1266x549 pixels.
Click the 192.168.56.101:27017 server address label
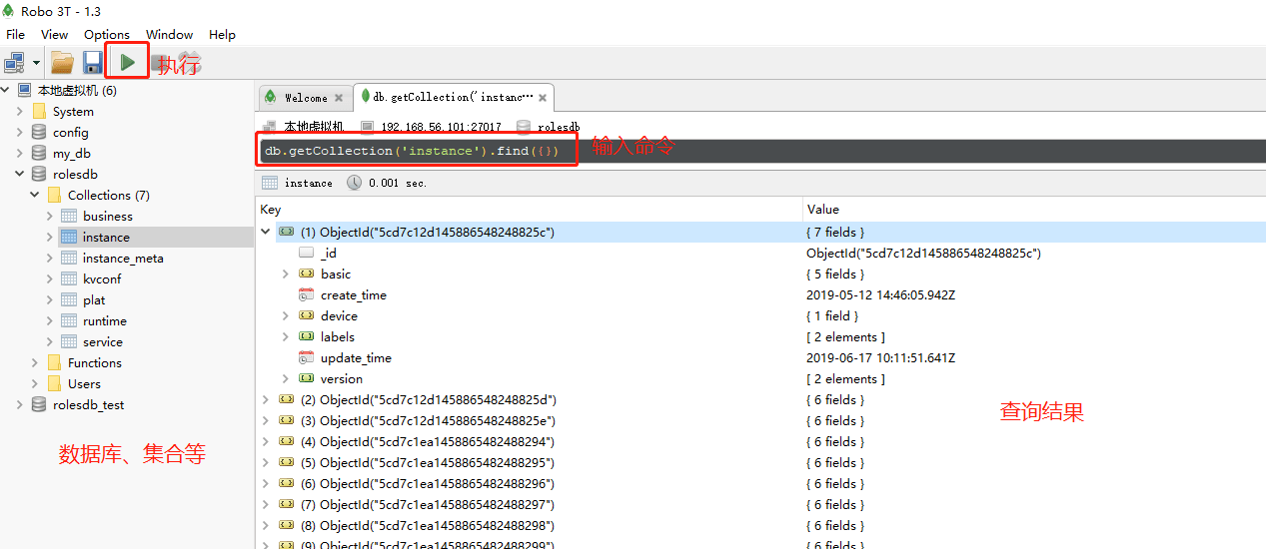pyautogui.click(x=441, y=128)
